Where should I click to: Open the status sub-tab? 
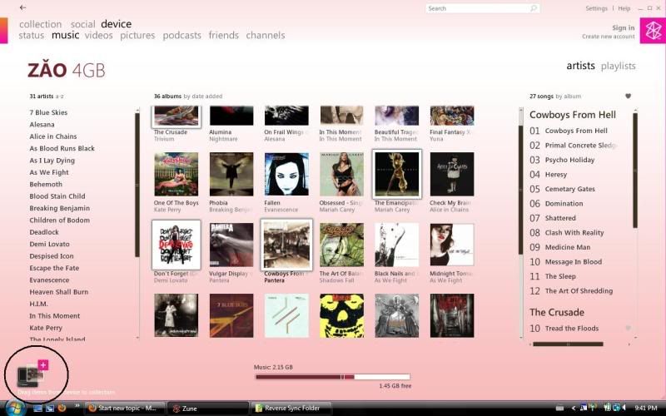click(x=32, y=35)
